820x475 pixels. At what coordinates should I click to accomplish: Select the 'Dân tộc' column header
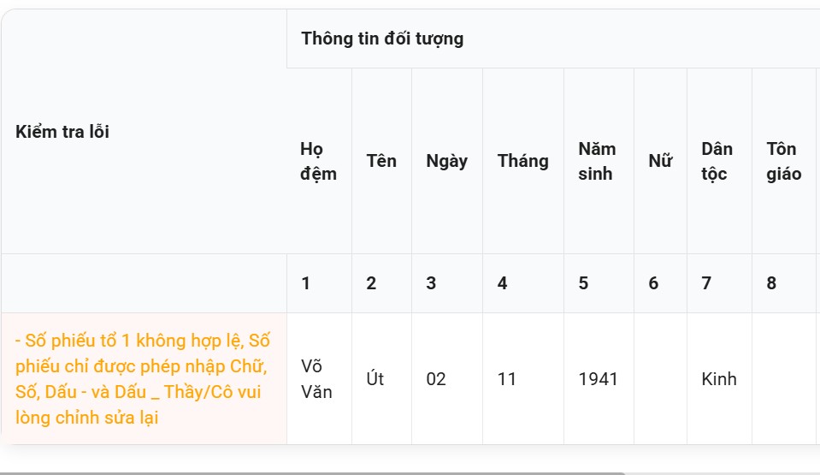coord(717,161)
